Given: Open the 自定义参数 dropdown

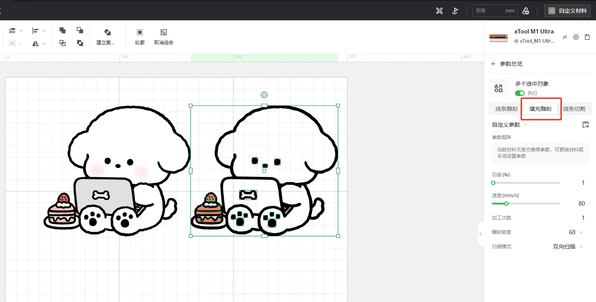Looking at the screenshot, I should (x=510, y=125).
